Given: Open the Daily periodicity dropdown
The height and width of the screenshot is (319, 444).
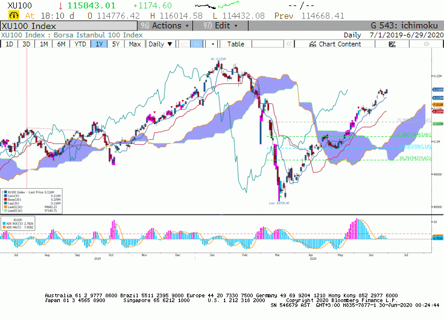Looking at the screenshot, I should [x=160, y=44].
